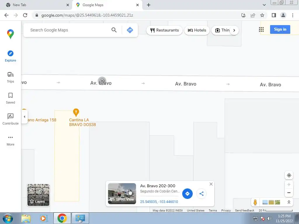Close the New Tab tab
Viewport: 299px width, 224px height.
[68, 5]
